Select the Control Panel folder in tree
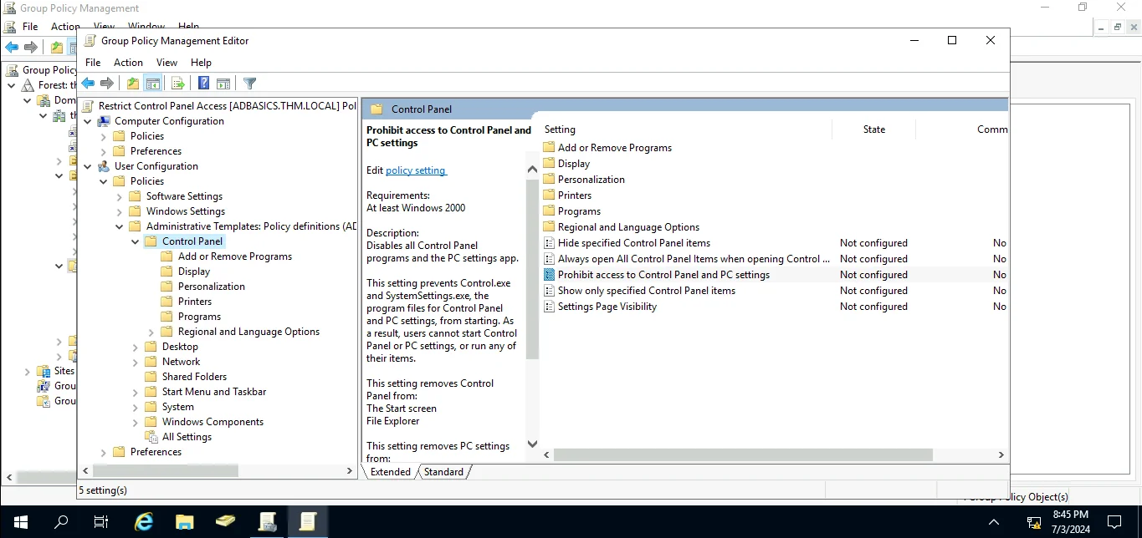The height and width of the screenshot is (538, 1142). click(192, 241)
